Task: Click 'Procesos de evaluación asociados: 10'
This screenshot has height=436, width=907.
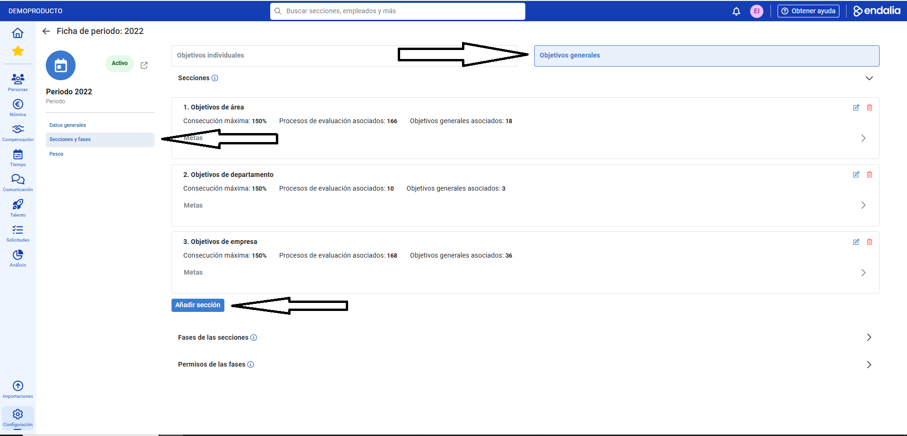Action: coord(336,189)
